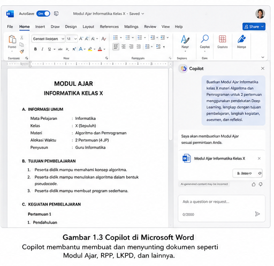Select the Format Painter brush icon
Image resolution: width=274 pixels, height=266 pixels.
[x=22, y=51]
